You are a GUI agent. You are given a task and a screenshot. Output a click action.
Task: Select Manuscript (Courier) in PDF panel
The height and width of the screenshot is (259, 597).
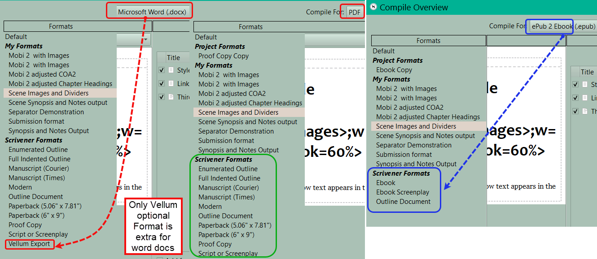point(228,188)
